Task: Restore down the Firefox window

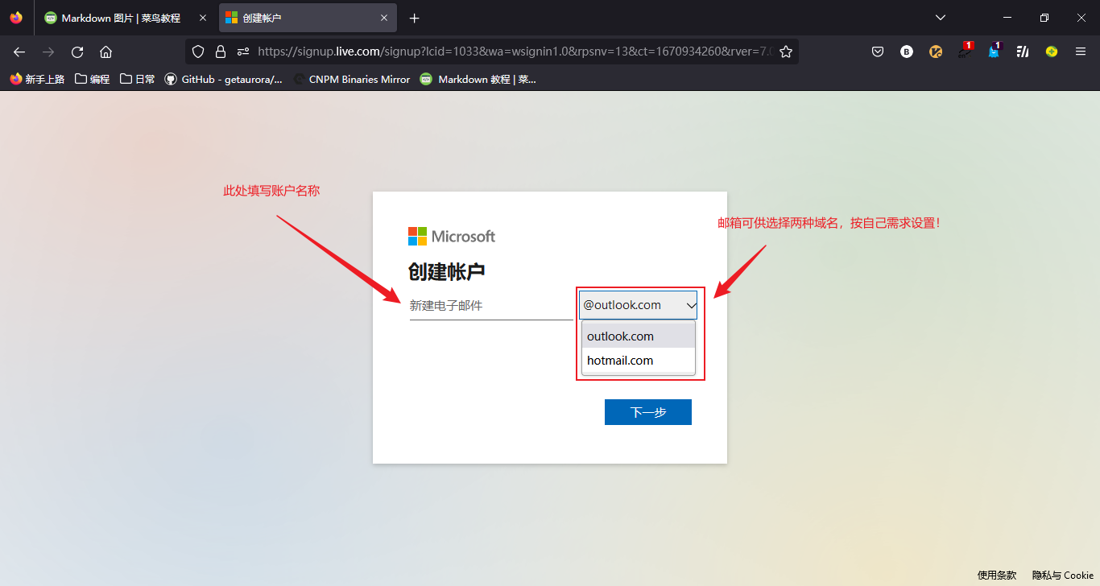Action: pyautogui.click(x=1044, y=18)
